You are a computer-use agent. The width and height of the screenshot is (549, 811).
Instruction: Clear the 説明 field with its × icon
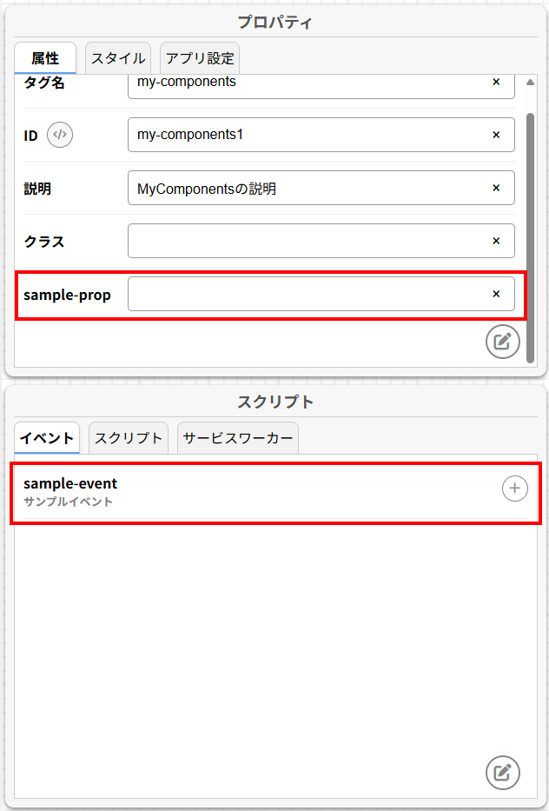tap(496, 188)
